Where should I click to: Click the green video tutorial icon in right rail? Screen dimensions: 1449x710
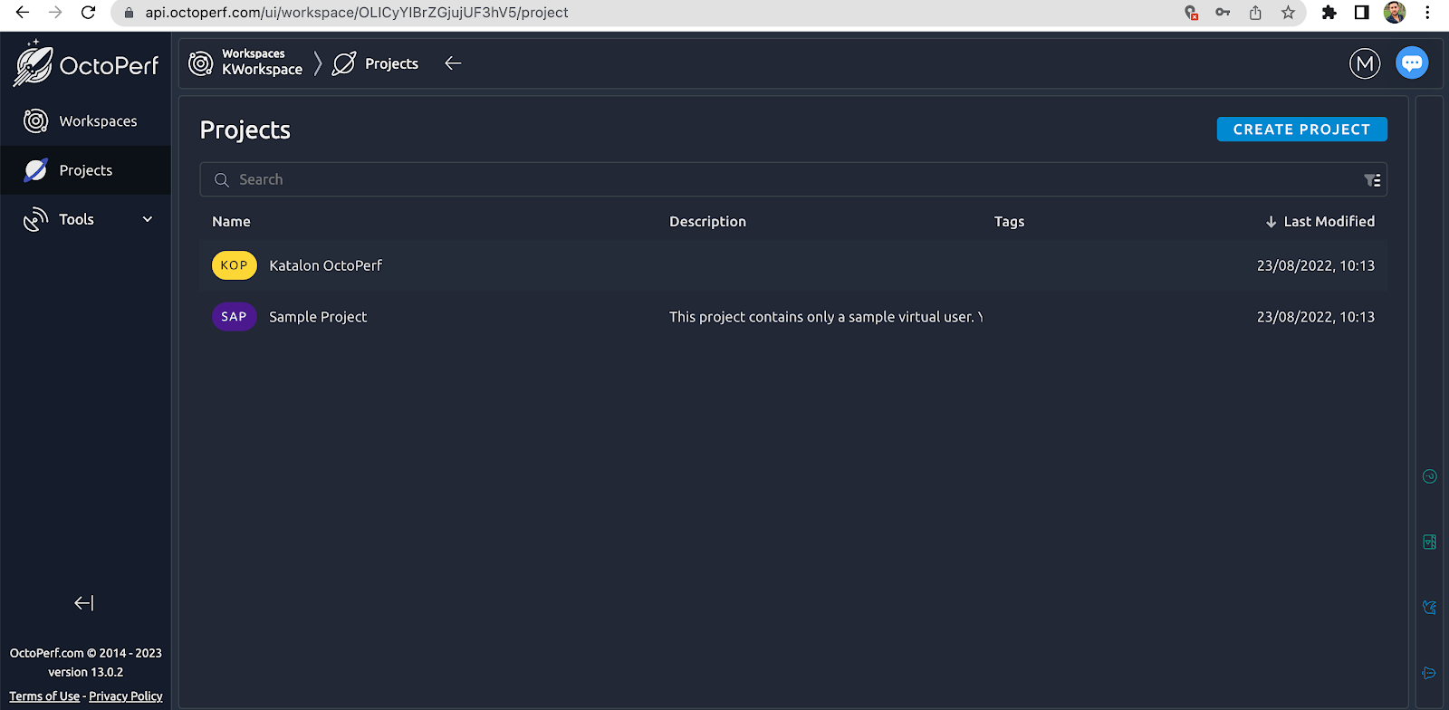[x=1430, y=542]
